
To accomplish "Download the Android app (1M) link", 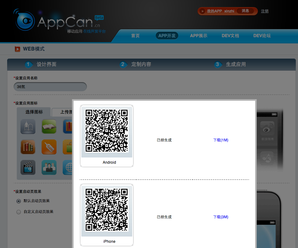I will 221,140.
